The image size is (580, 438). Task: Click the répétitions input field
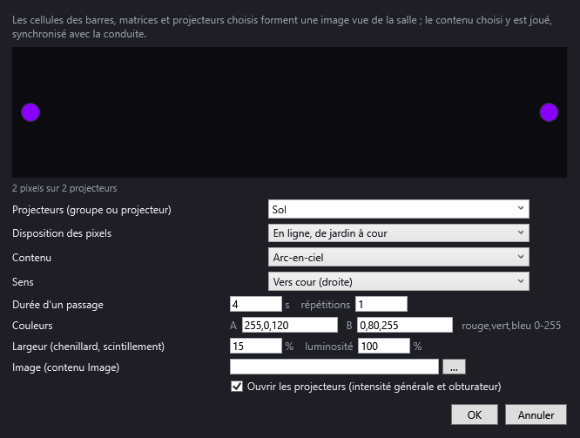point(381,305)
